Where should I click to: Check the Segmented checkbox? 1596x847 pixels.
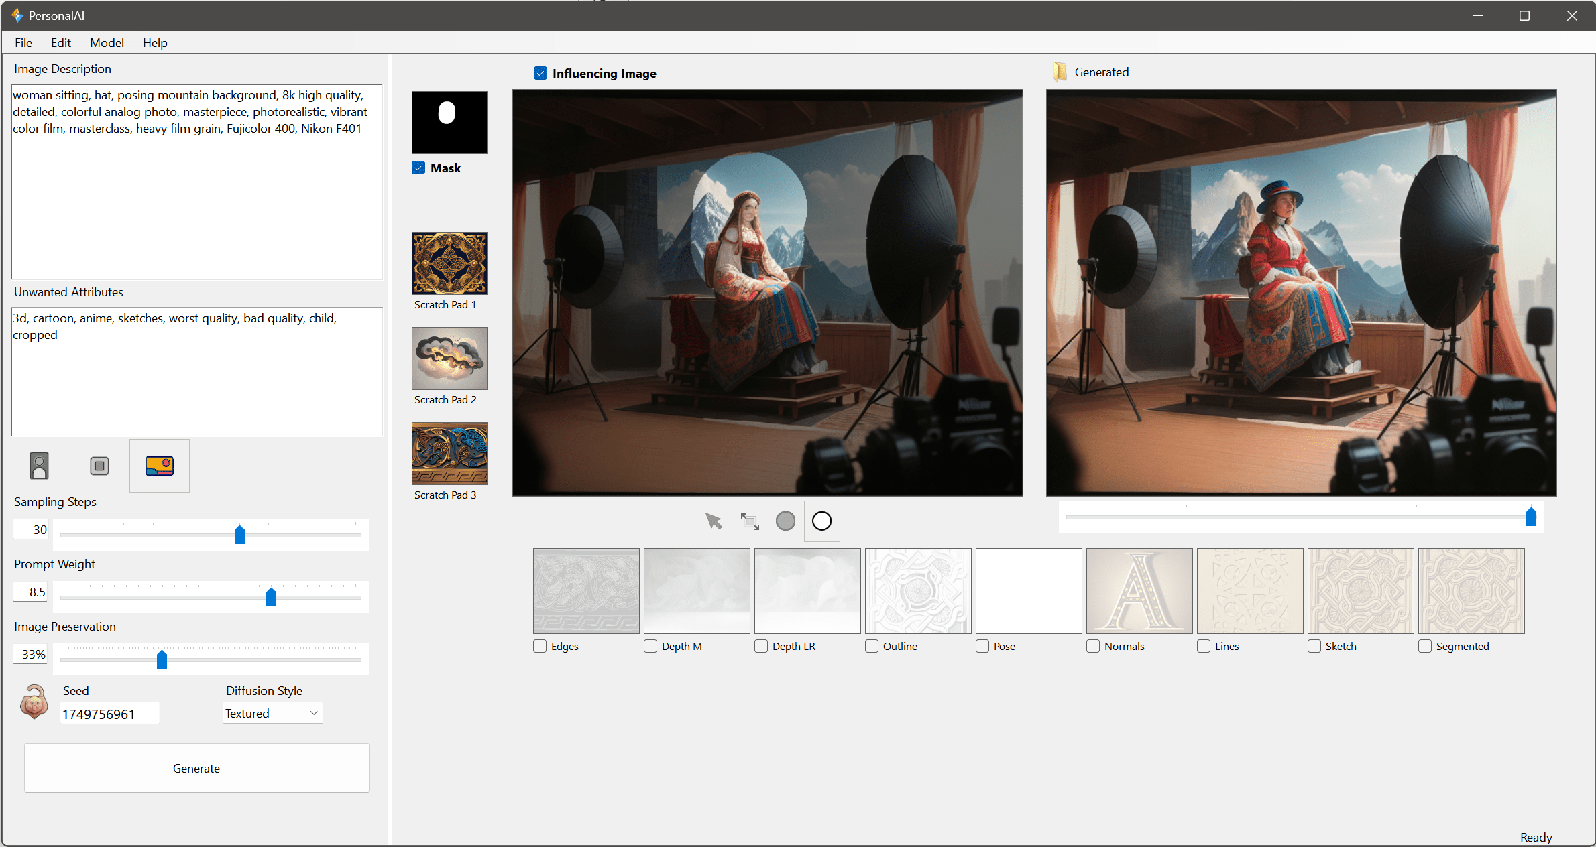coord(1425,646)
